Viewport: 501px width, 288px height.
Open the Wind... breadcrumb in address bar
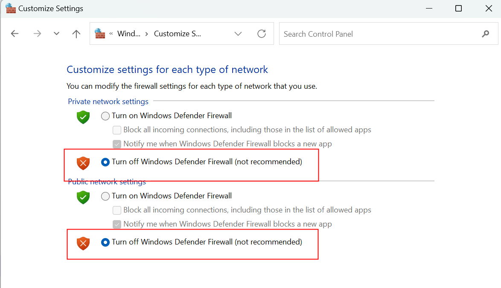128,34
